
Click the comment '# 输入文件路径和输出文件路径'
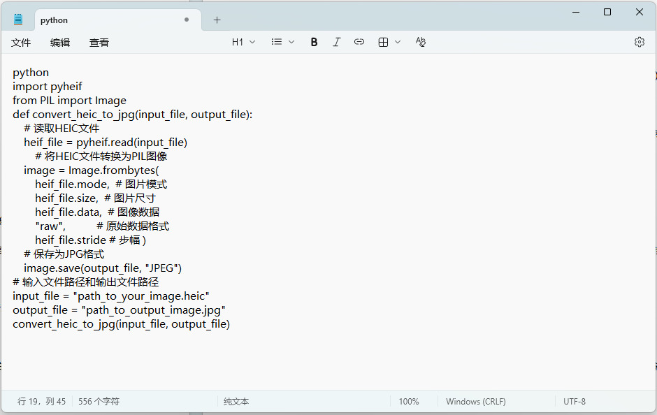(86, 282)
